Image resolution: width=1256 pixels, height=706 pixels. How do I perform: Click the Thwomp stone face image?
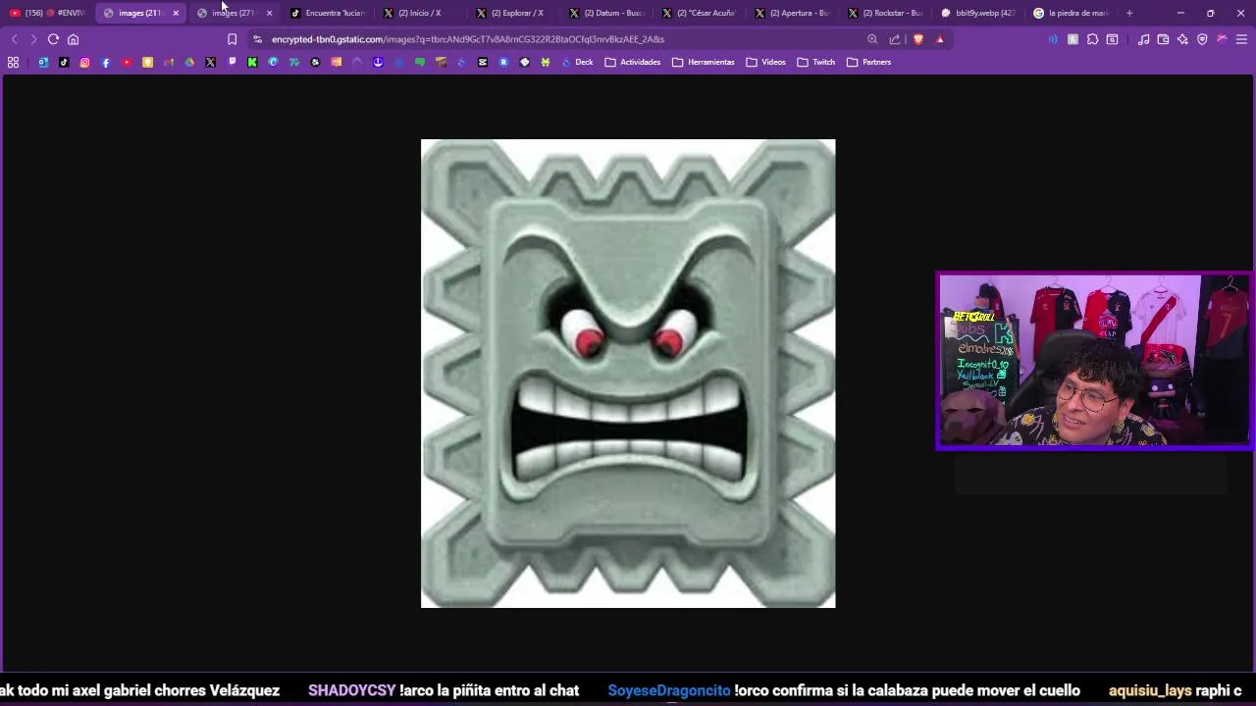pyautogui.click(x=628, y=374)
